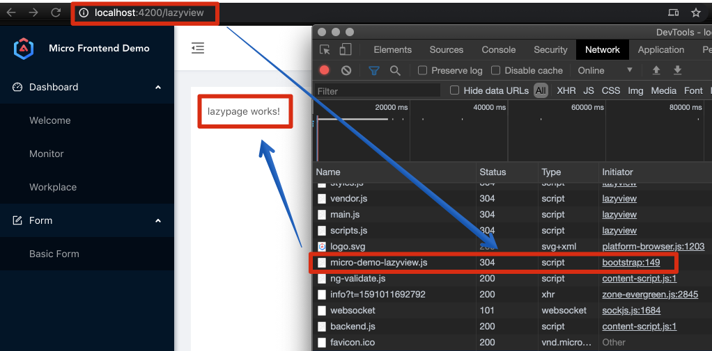Click the Micro Frontend Demo logo icon
The height and width of the screenshot is (351, 712).
click(x=24, y=49)
